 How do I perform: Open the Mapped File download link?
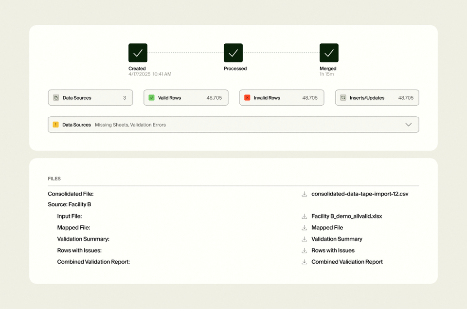point(327,228)
